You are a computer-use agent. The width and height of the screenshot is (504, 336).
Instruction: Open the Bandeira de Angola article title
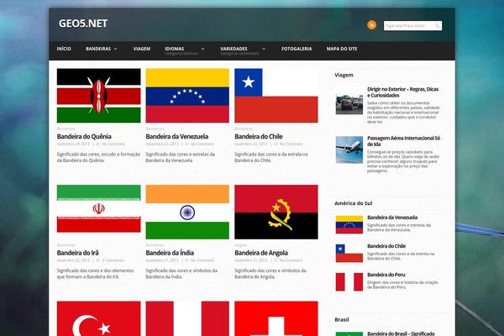point(261,253)
